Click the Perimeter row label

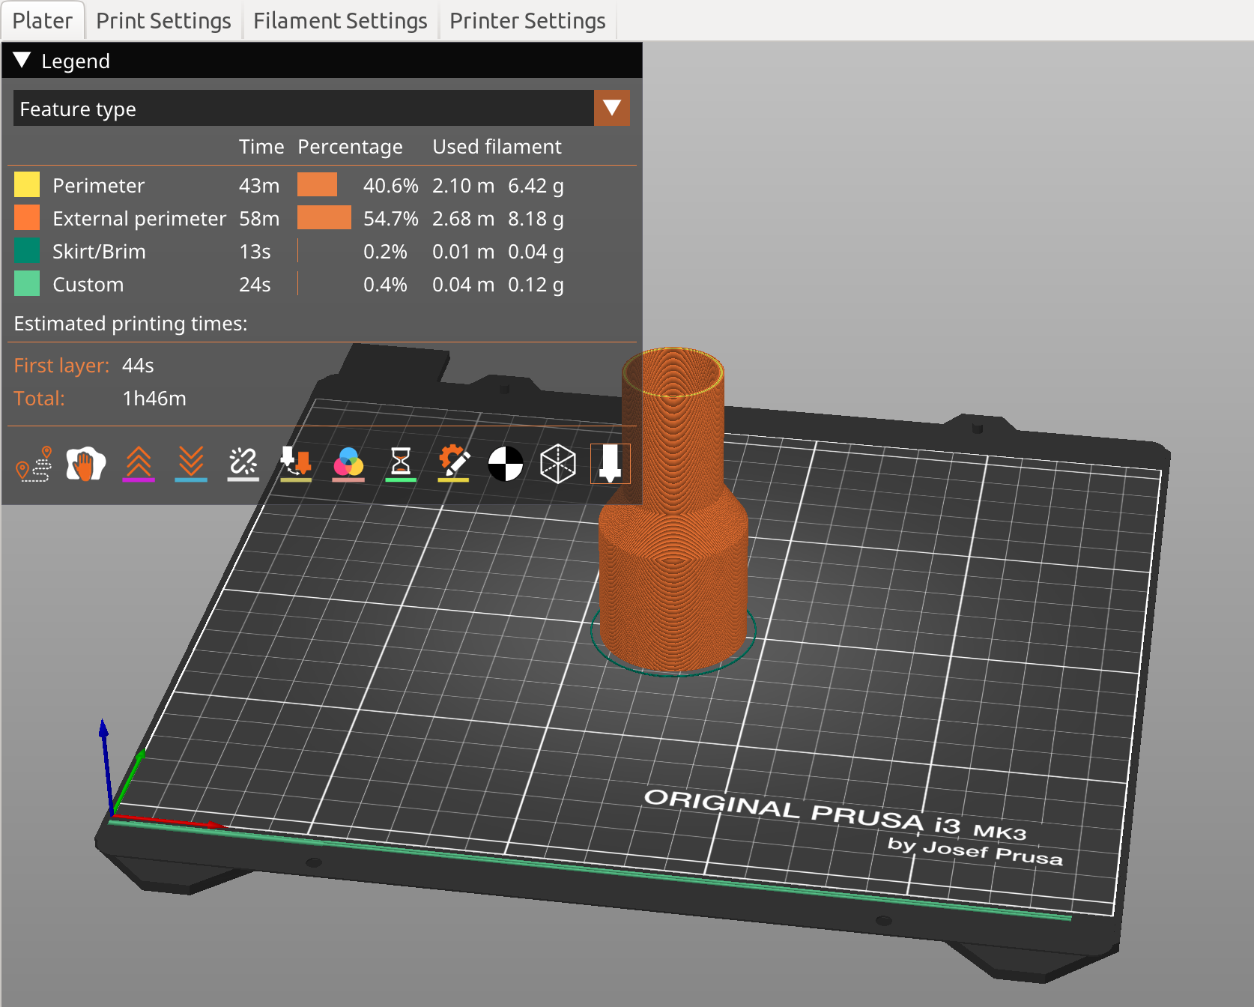point(98,185)
